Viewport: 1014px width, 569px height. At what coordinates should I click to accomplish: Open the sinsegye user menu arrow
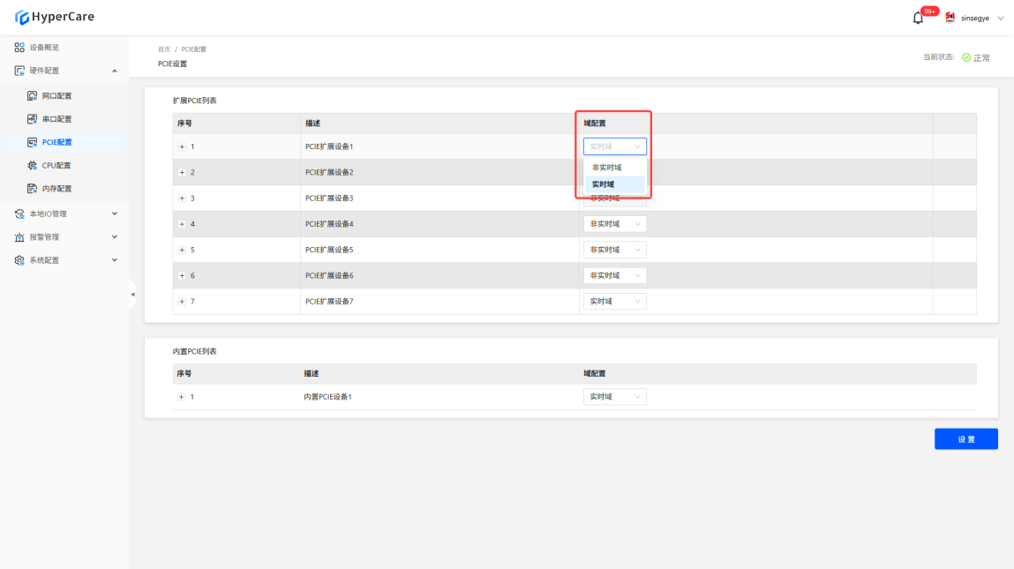coord(1001,19)
